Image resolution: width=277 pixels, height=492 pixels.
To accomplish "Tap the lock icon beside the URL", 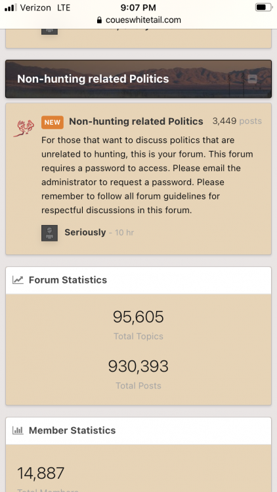I will coord(100,20).
